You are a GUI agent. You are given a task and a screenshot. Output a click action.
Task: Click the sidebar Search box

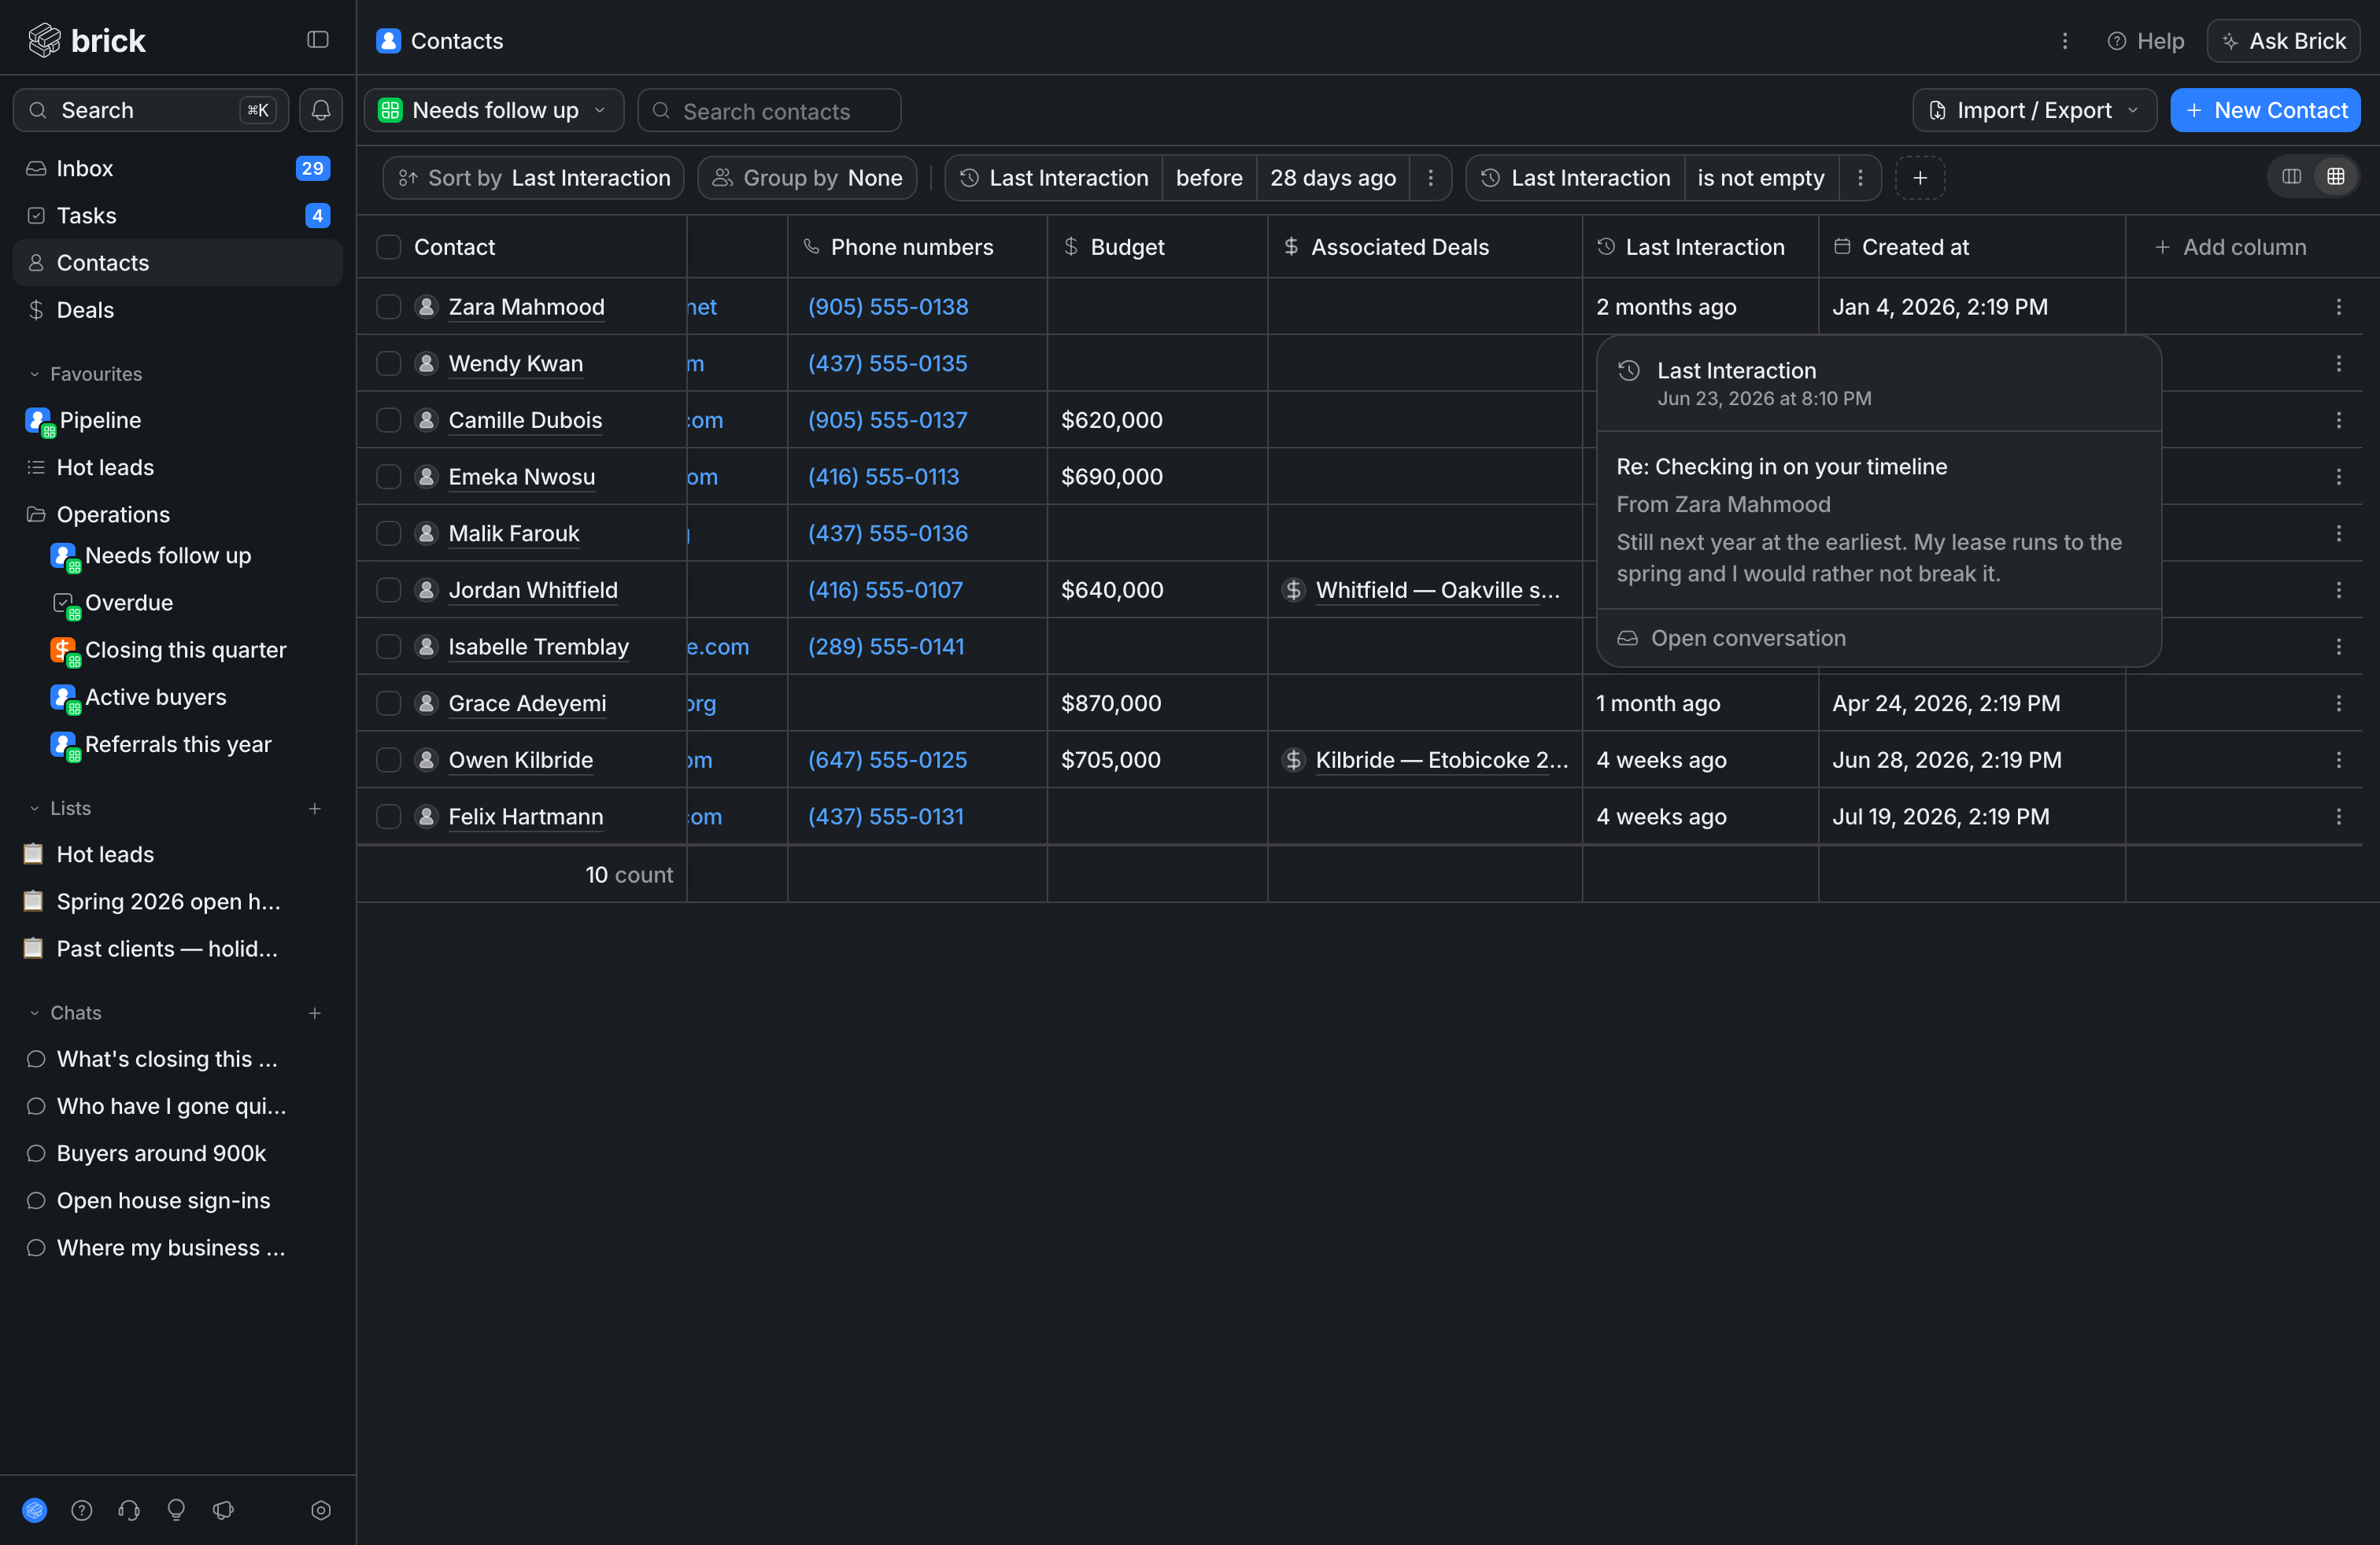tap(151, 110)
